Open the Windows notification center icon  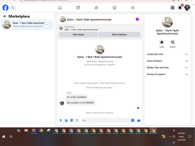pyautogui.click(x=190, y=137)
